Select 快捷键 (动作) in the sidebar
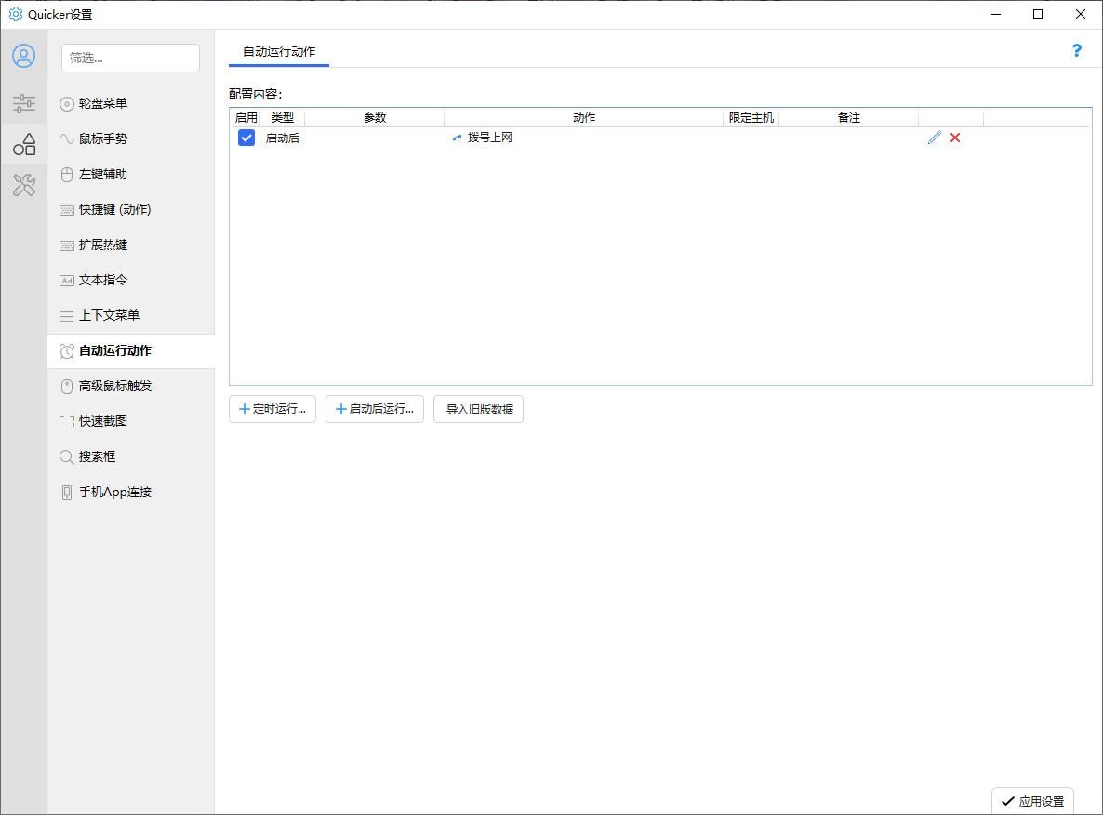The height and width of the screenshot is (815, 1103). point(113,209)
